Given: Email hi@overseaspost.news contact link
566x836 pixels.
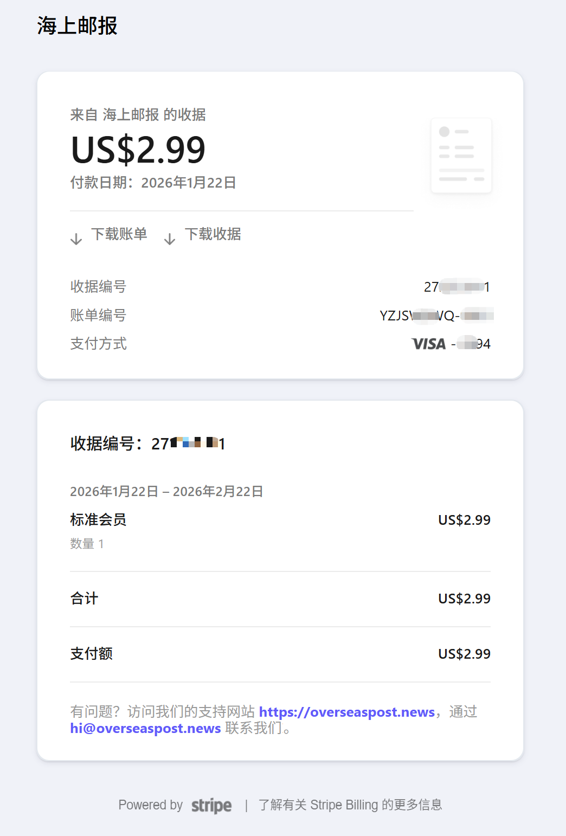Looking at the screenshot, I should pyautogui.click(x=145, y=728).
